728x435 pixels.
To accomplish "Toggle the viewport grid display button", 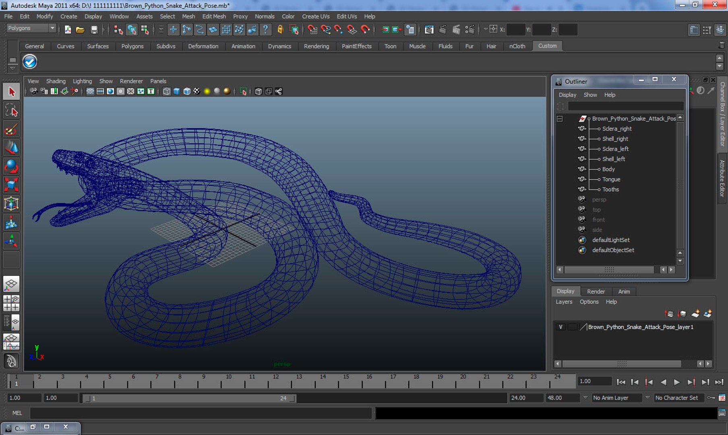I will point(90,91).
